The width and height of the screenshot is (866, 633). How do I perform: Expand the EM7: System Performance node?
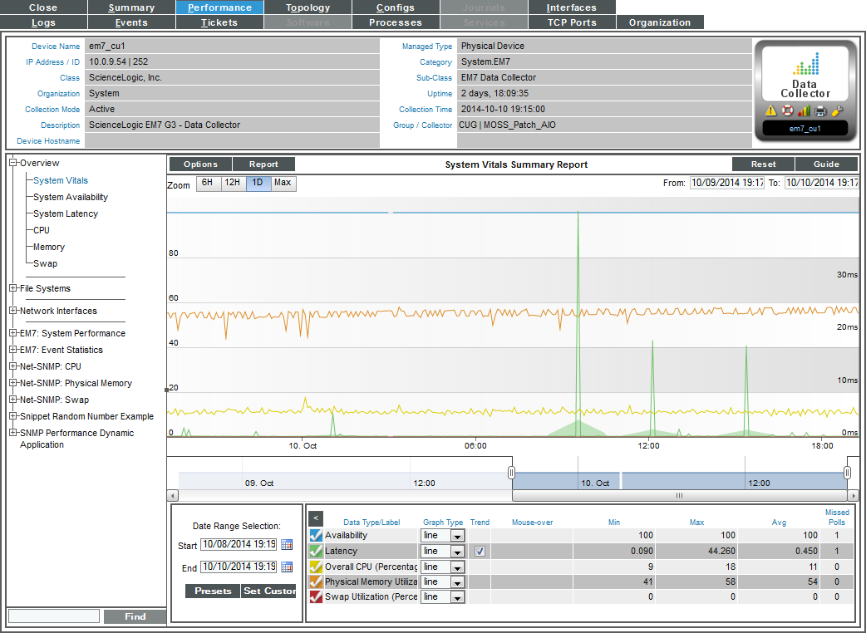tap(13, 333)
